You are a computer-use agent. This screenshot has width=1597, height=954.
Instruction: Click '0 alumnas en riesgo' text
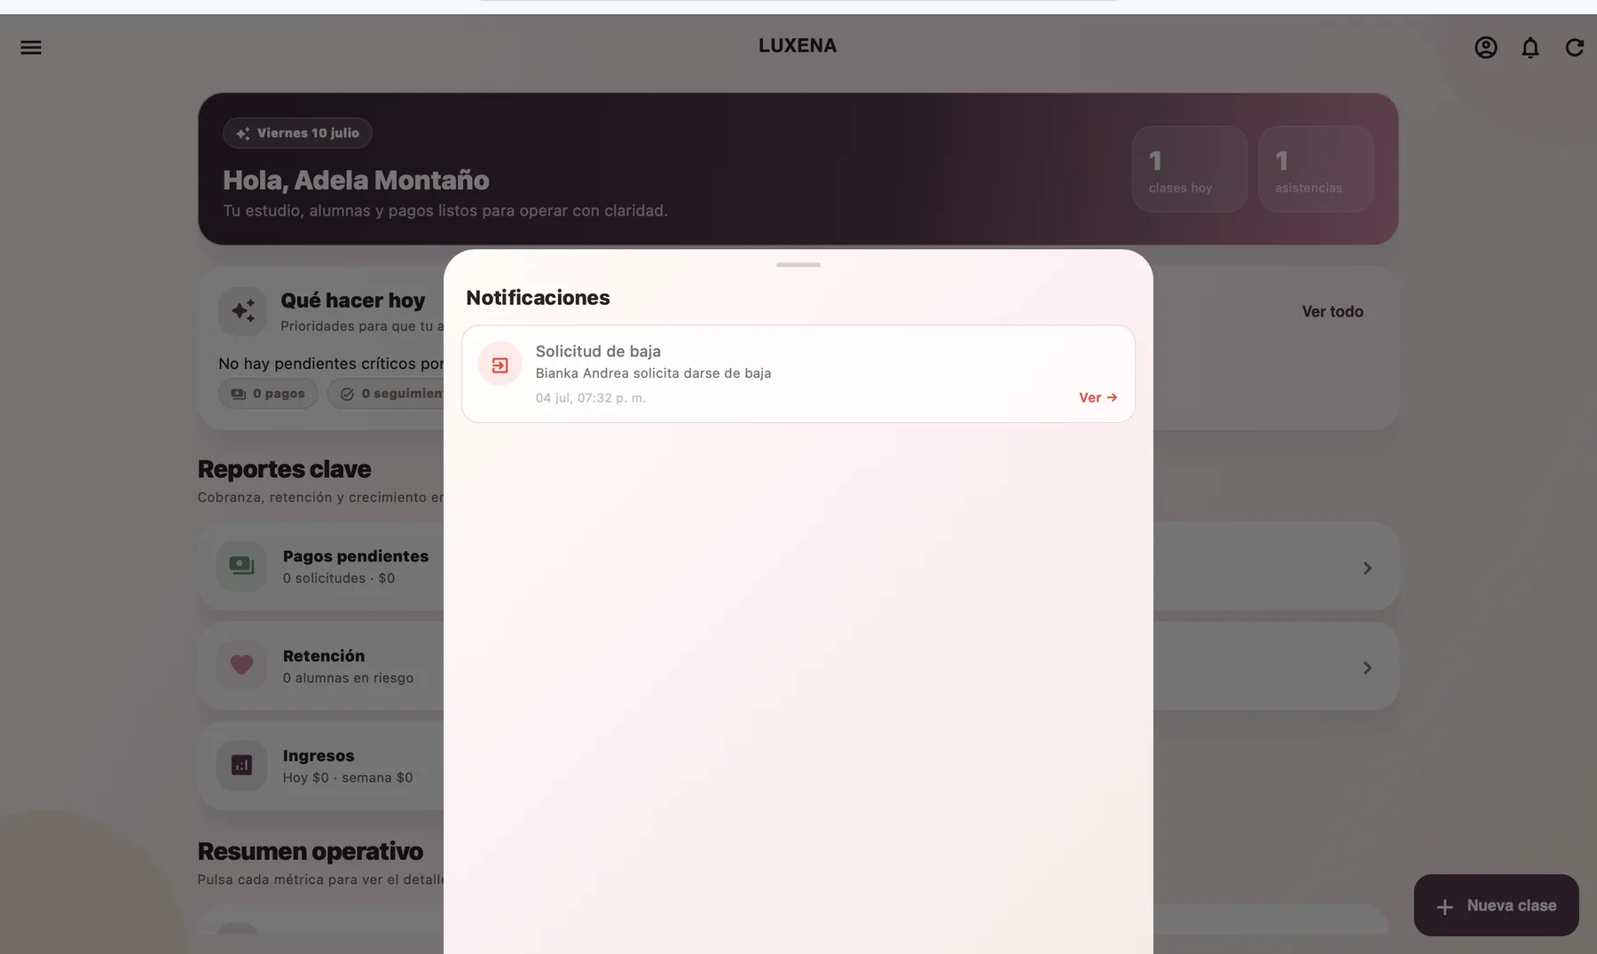click(348, 678)
